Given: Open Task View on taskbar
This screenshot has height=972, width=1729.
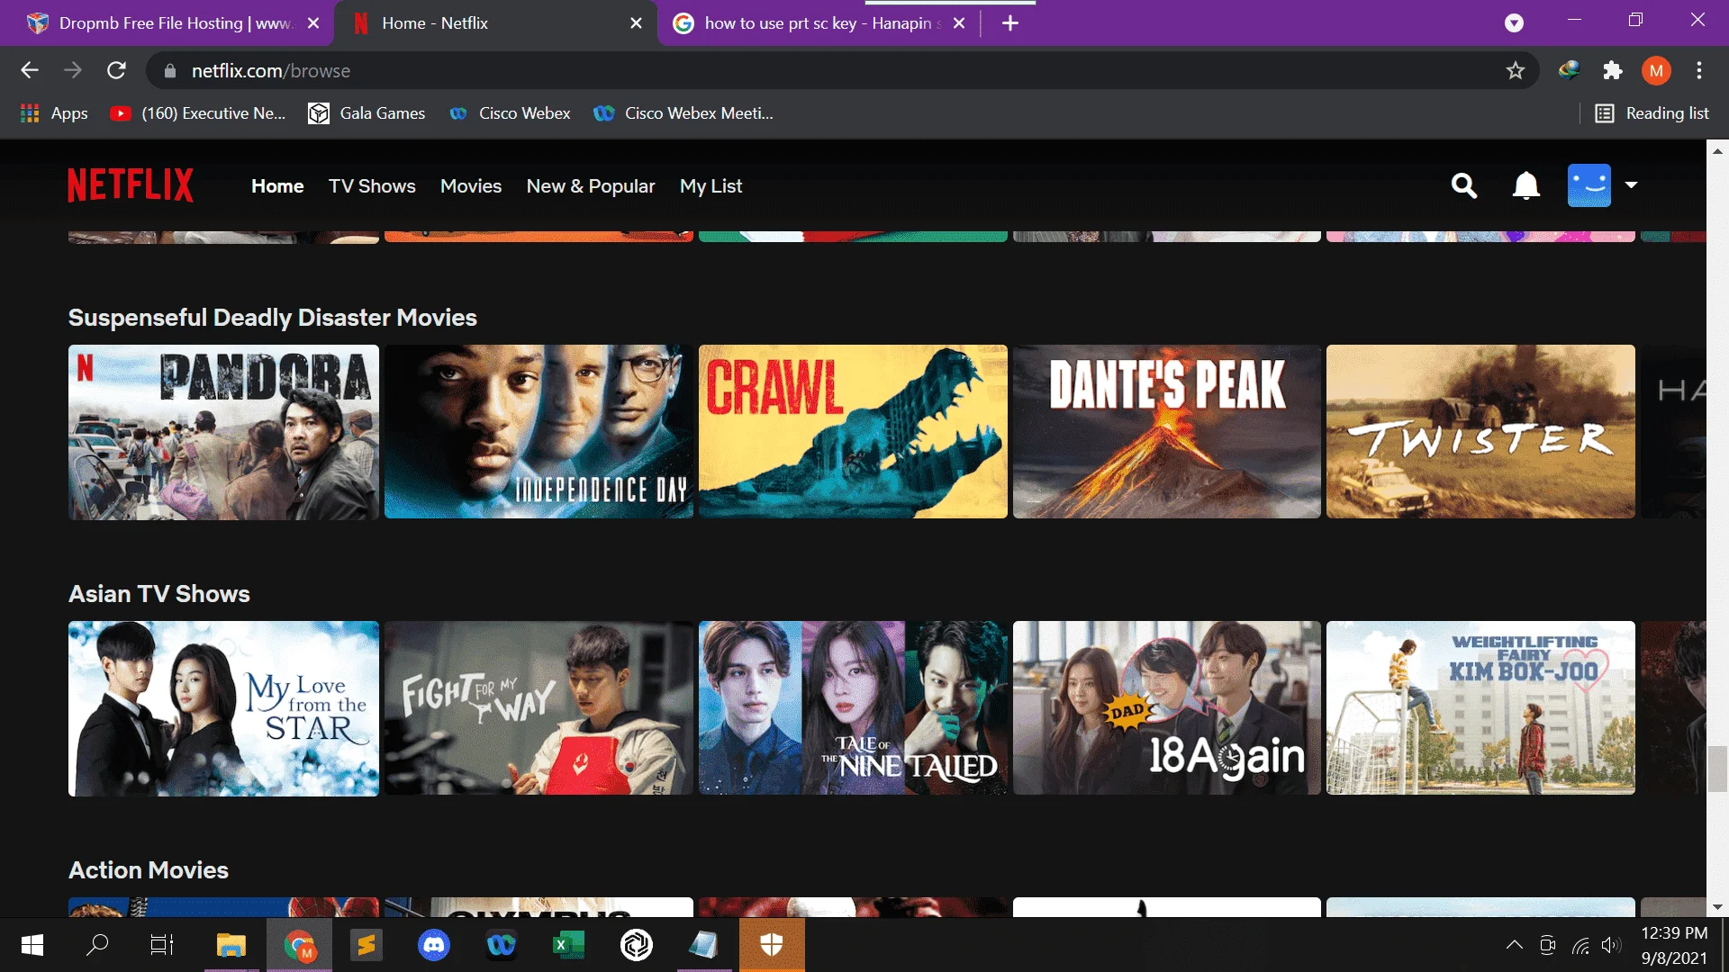Looking at the screenshot, I should click(162, 945).
